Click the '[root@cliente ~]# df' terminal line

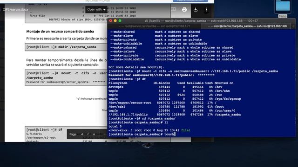pos(127,79)
